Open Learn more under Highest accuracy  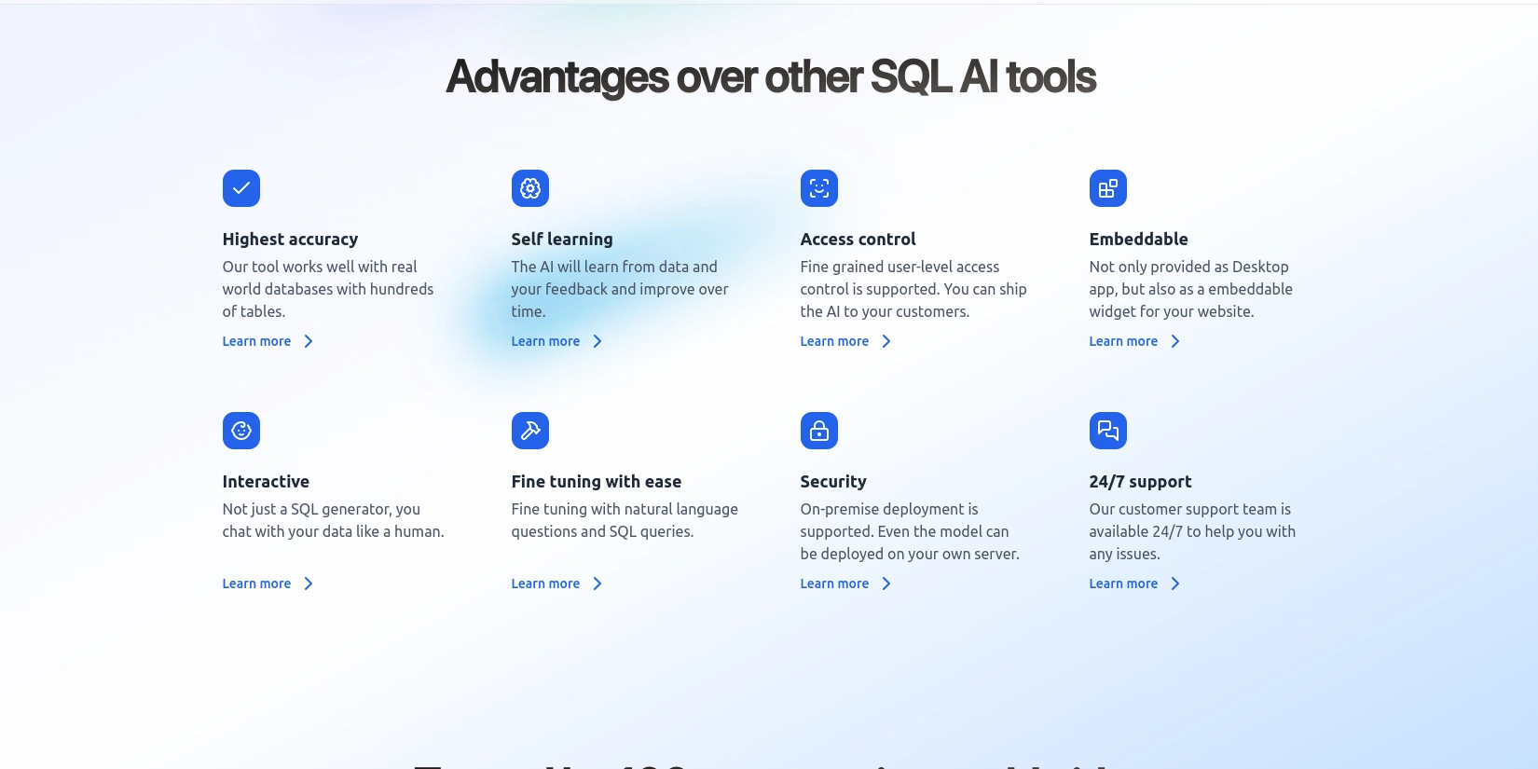pos(256,341)
